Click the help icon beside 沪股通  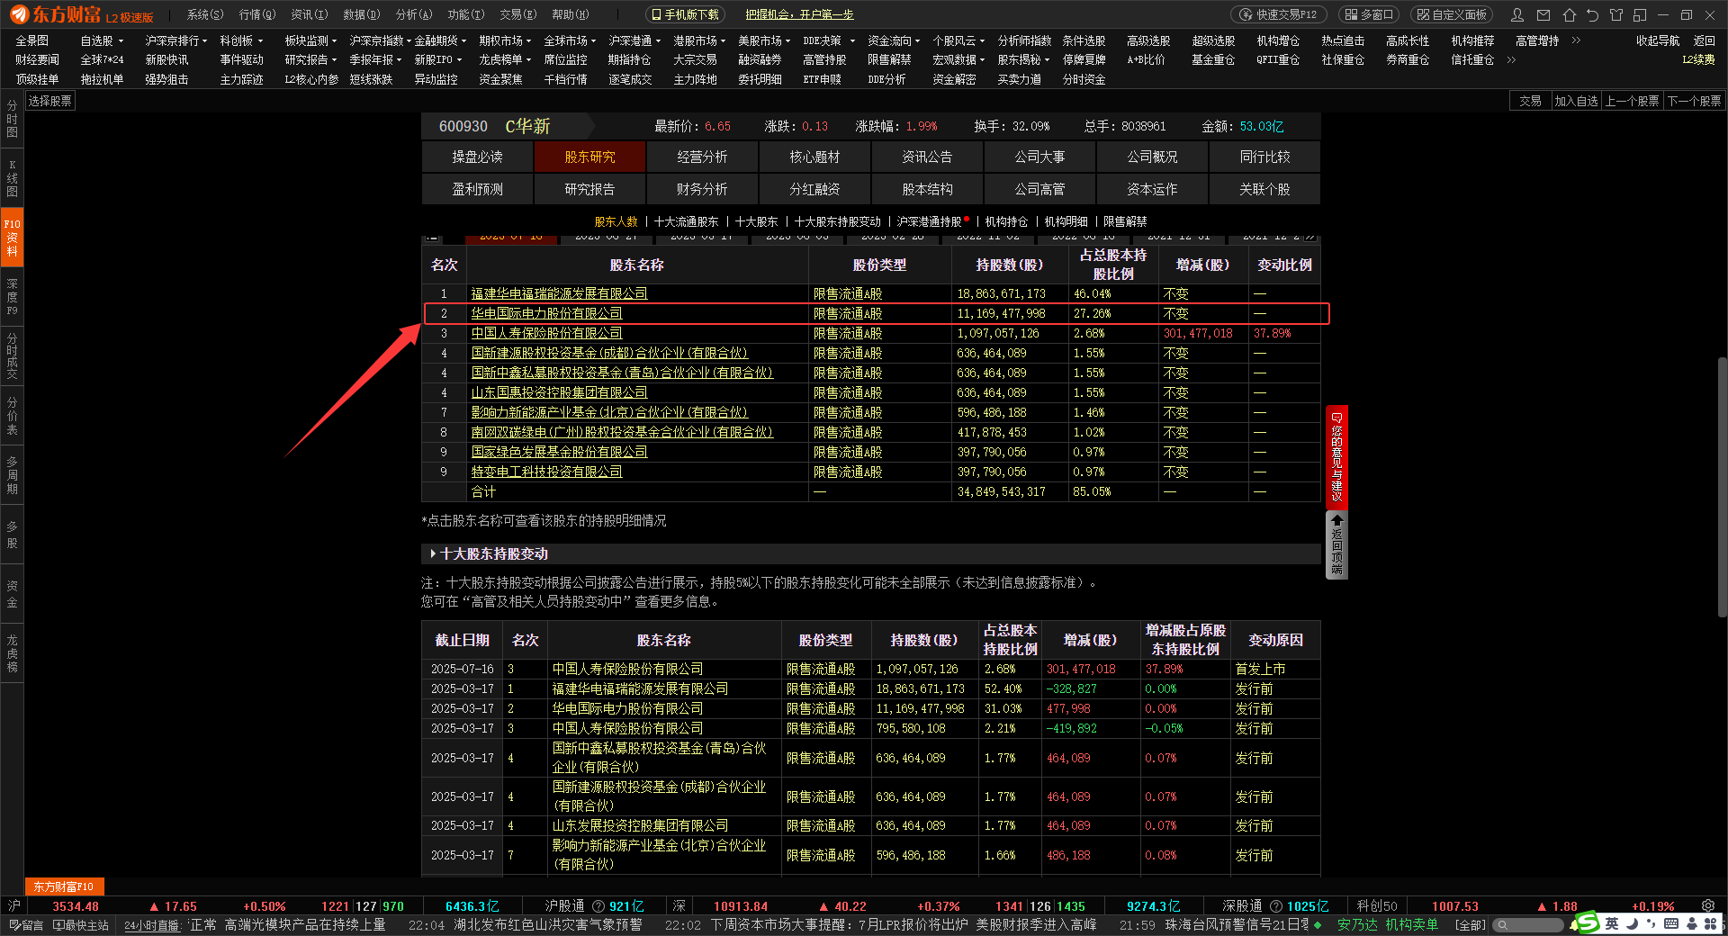(x=599, y=906)
